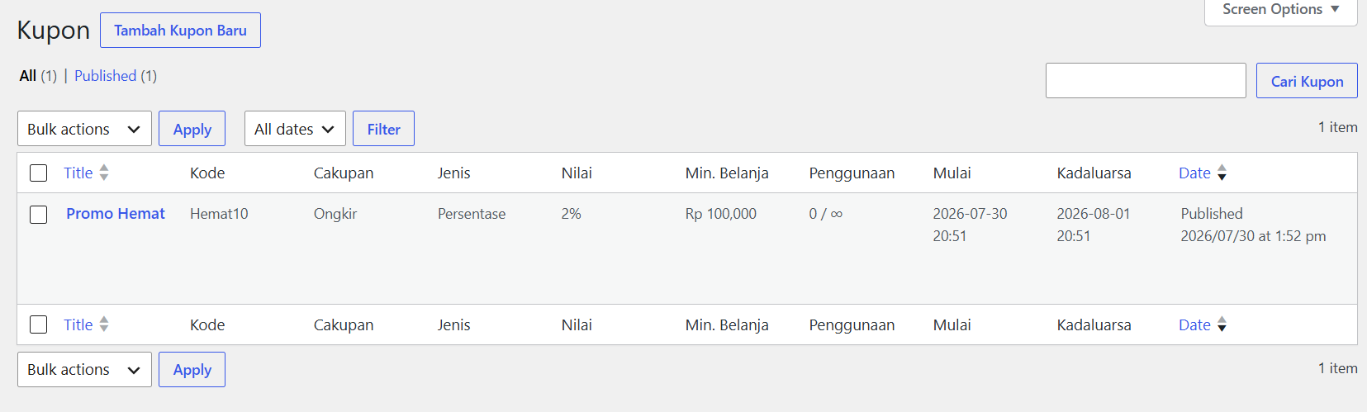Screen dimensions: 1367x412
Task: Click sort arrows beside bottom Title header
Action: click(x=104, y=324)
